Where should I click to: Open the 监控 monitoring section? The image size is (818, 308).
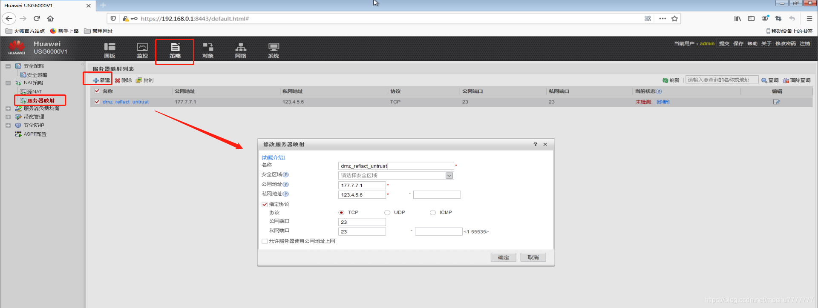pos(142,50)
